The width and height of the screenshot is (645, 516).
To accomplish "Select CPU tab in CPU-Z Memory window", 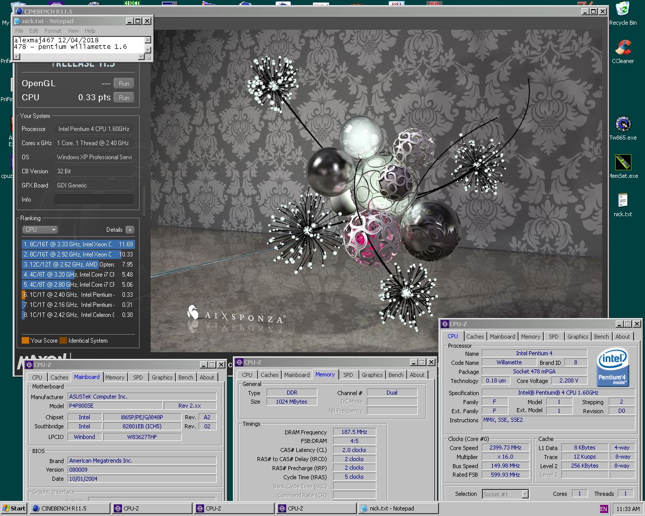I will tap(247, 375).
